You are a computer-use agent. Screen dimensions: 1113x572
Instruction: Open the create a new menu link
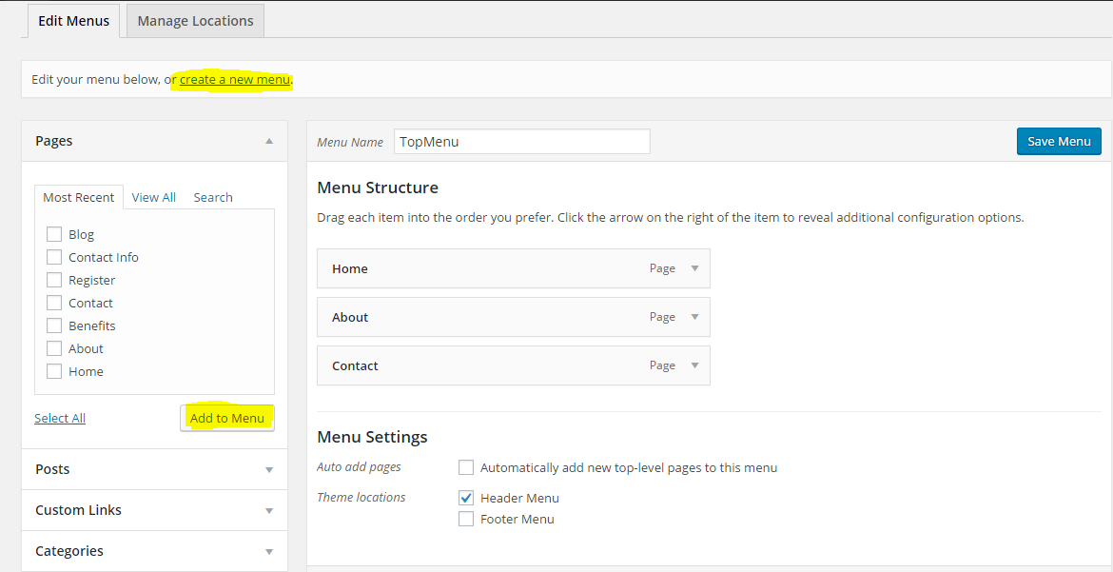click(231, 79)
